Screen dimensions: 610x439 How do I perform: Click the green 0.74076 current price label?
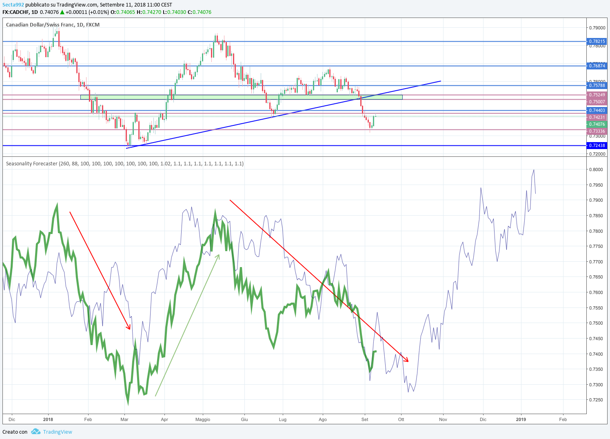click(x=597, y=124)
